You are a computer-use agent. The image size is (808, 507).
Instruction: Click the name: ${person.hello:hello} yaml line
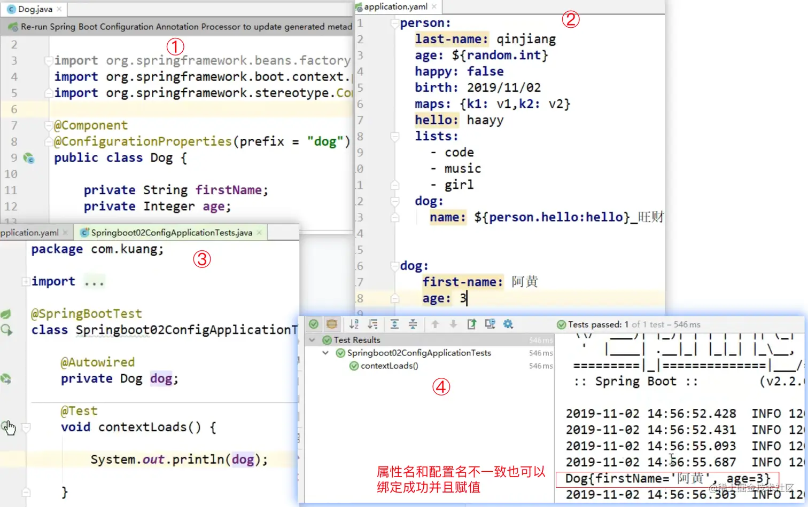point(547,217)
